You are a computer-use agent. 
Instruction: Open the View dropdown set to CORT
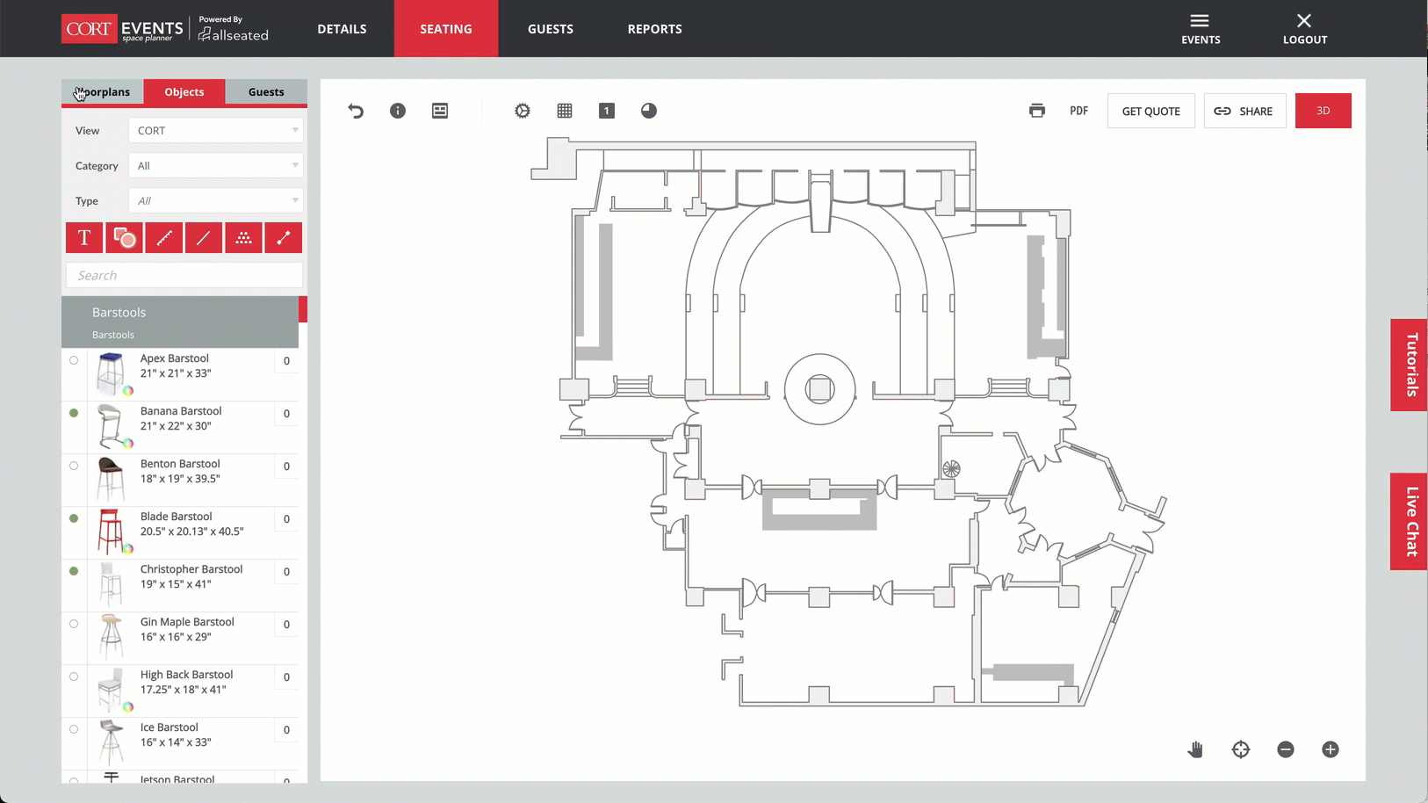(x=215, y=130)
